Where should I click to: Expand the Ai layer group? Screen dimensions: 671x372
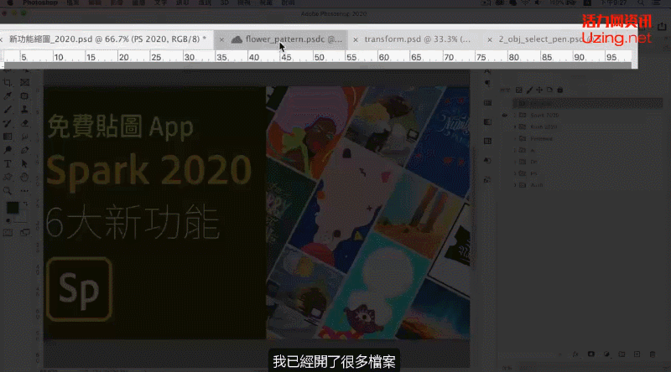(515, 150)
